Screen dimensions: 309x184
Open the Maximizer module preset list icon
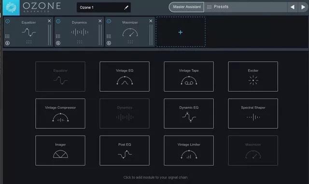[109, 37]
